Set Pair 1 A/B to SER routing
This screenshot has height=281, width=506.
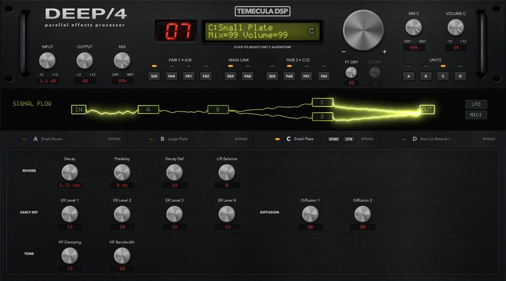pos(154,76)
